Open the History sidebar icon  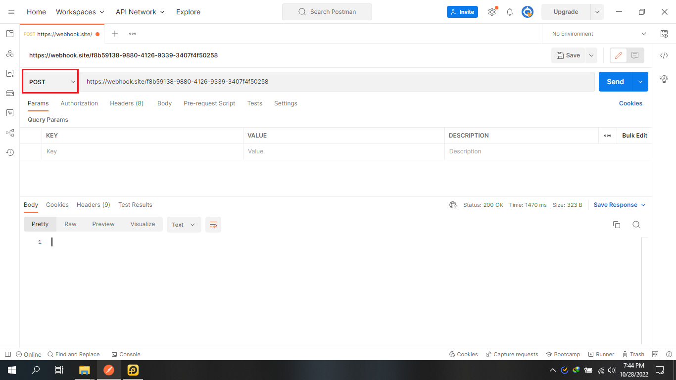[x=10, y=152]
